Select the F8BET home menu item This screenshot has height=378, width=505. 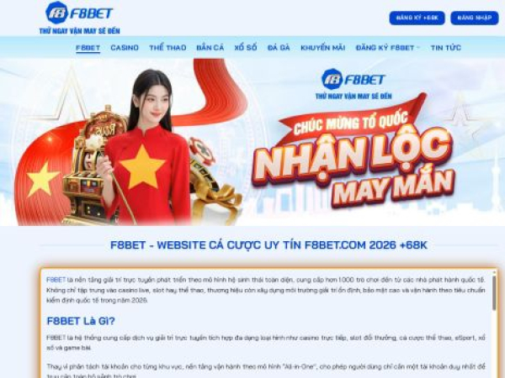(88, 48)
